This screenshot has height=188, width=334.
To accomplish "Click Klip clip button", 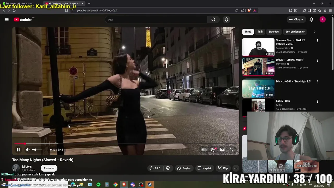I will click(223, 168).
